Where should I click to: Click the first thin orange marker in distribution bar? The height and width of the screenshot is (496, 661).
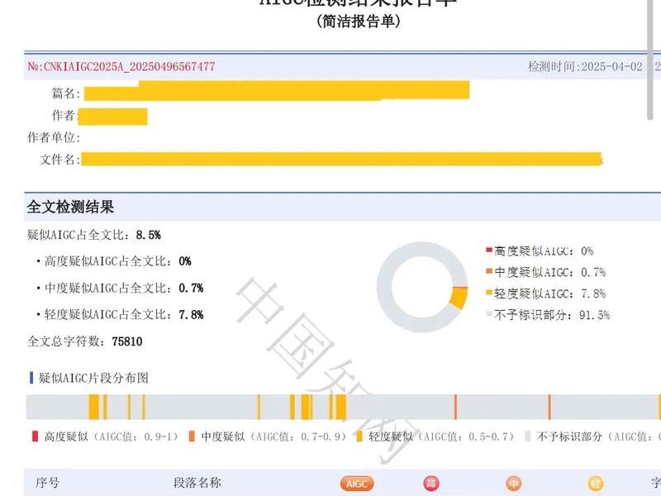click(456, 407)
